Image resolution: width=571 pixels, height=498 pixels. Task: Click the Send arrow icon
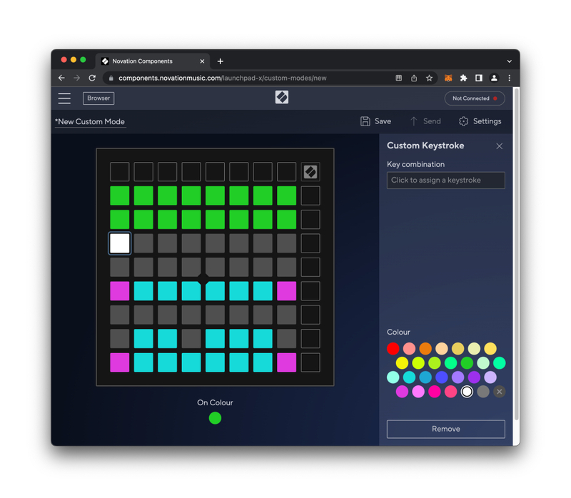[413, 121]
